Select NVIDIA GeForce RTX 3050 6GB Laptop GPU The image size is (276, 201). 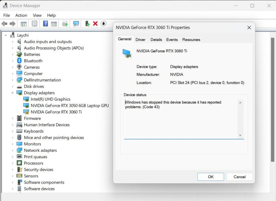point(70,106)
